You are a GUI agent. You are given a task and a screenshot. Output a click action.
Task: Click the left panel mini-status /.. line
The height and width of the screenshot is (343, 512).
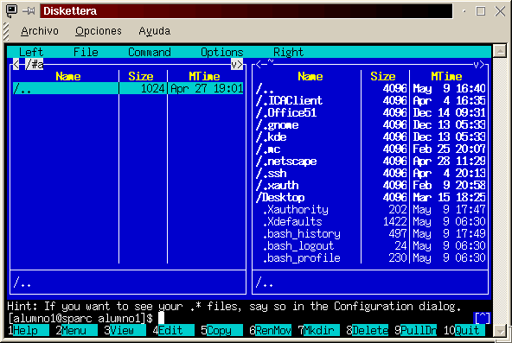coord(128,282)
